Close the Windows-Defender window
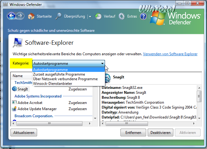Screen dimensions: 207x149 [197, 3]
